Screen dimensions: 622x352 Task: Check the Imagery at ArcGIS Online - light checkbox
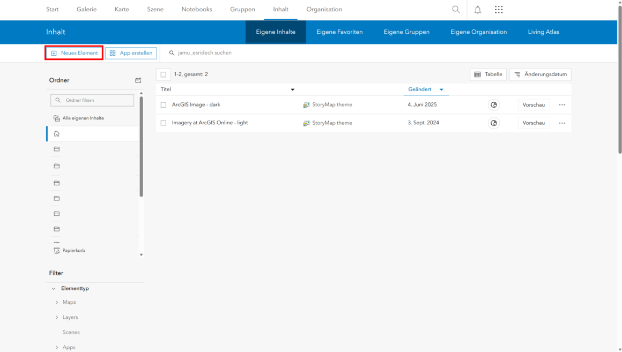tap(164, 123)
